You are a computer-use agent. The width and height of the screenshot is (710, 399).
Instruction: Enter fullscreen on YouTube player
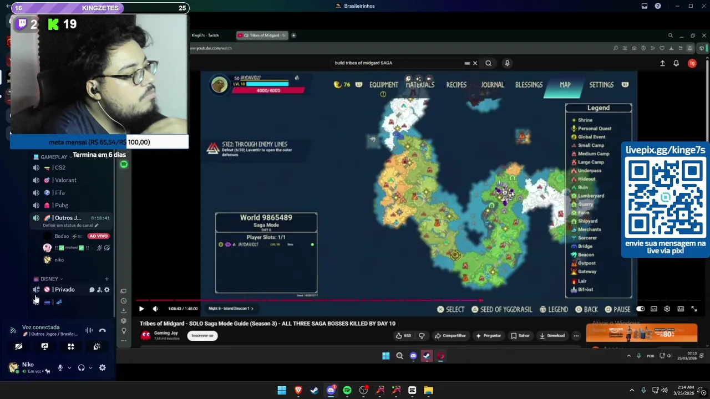click(693, 309)
